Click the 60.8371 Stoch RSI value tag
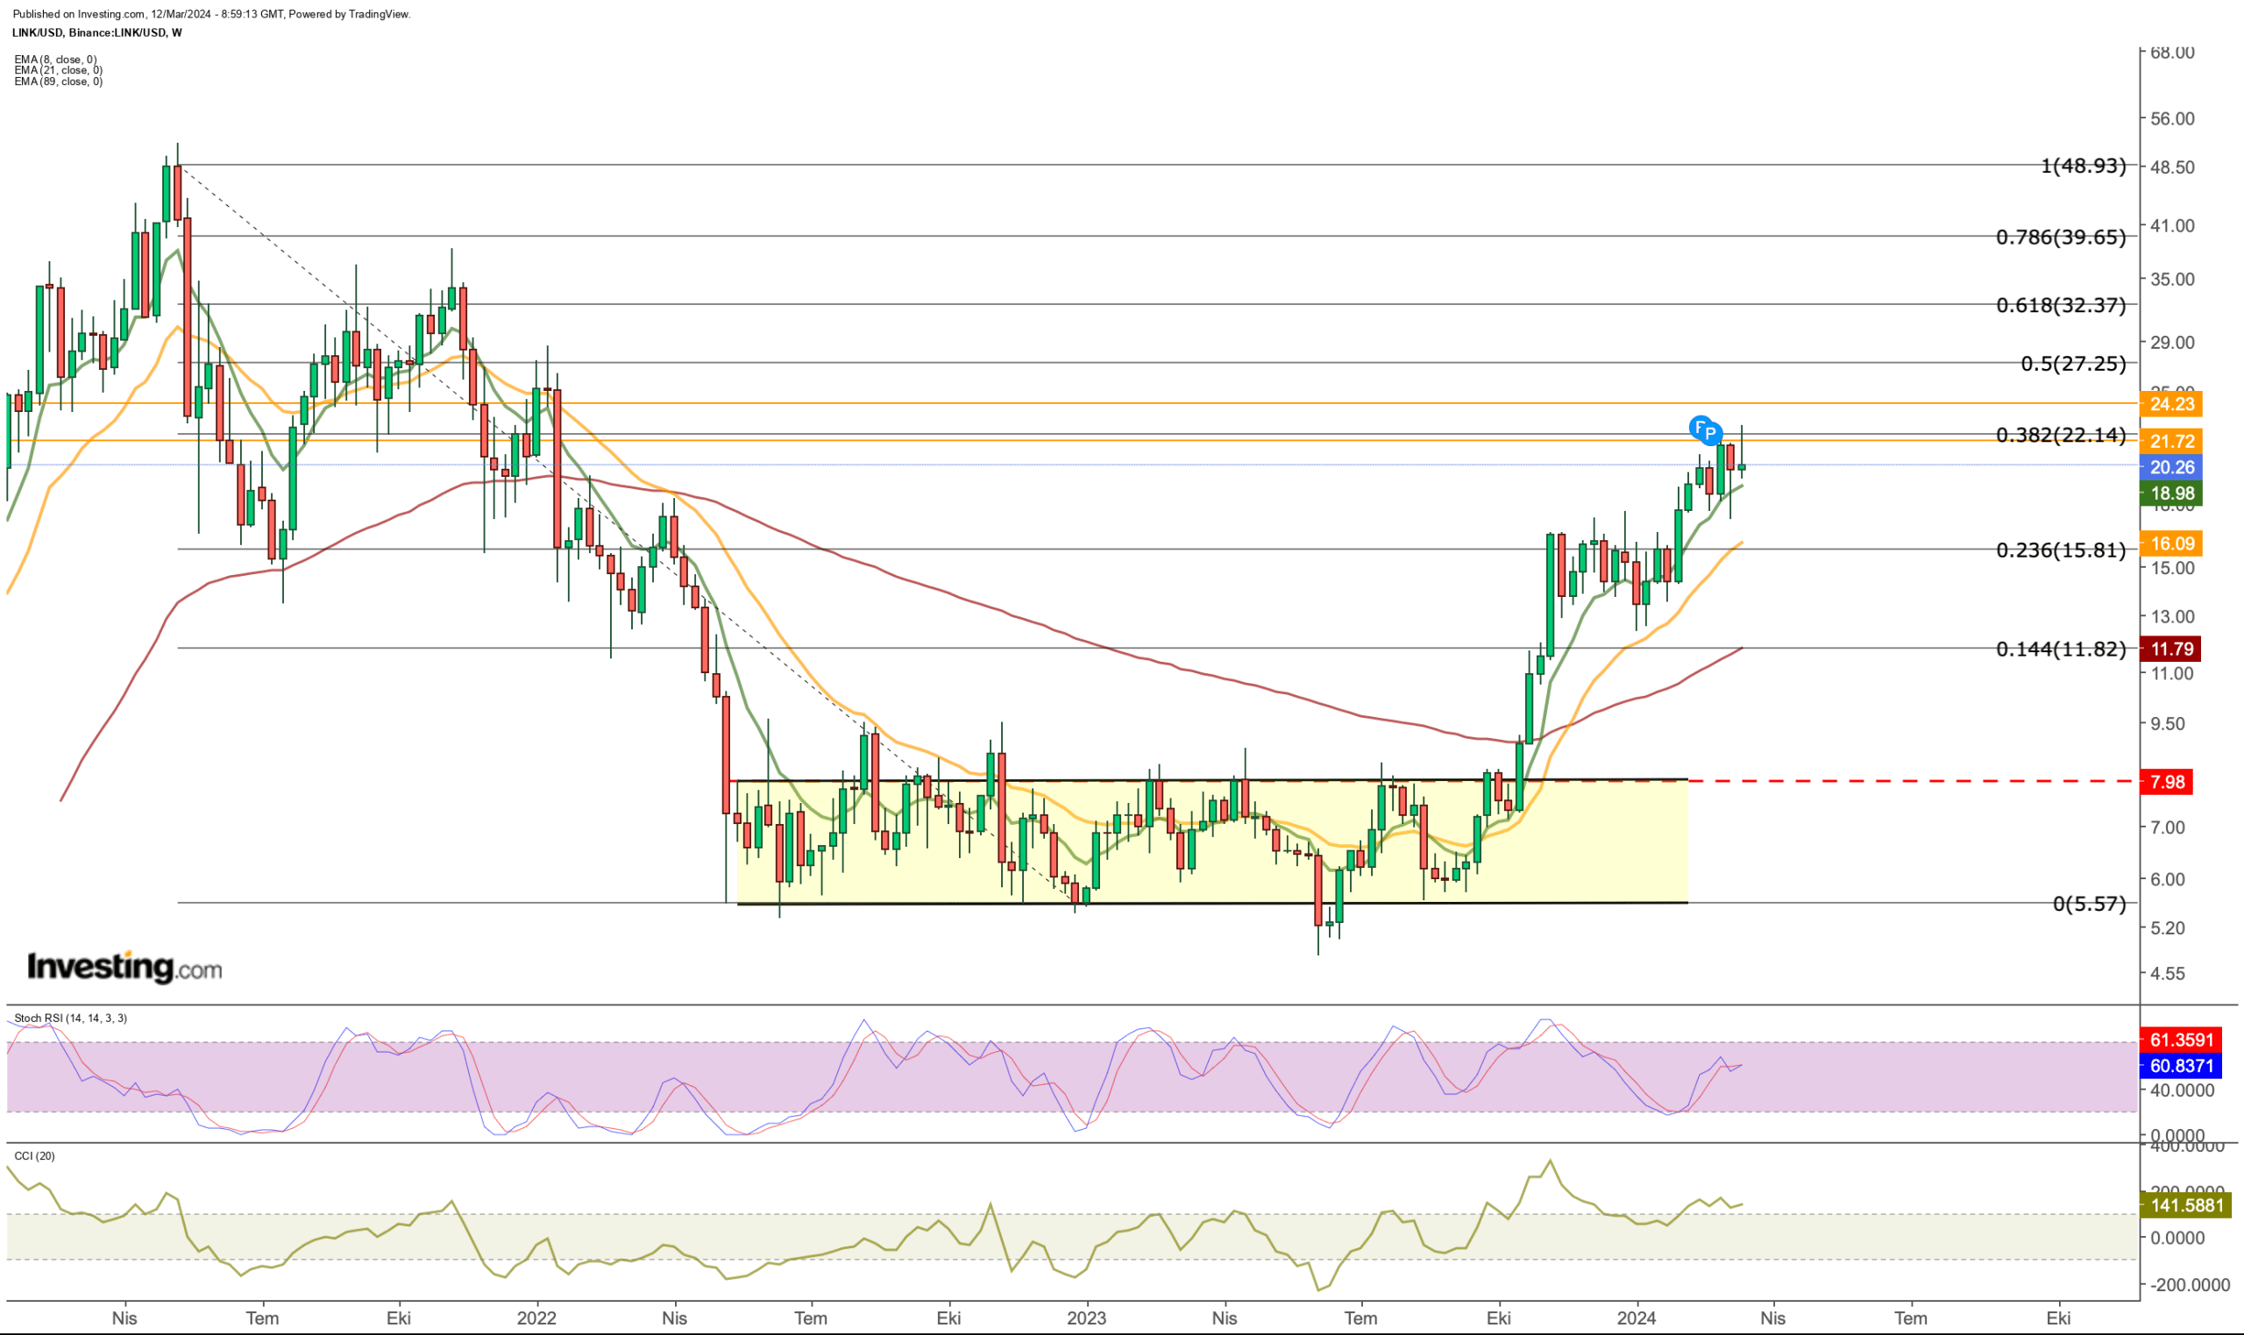The image size is (2244, 1335). (x=2181, y=1066)
